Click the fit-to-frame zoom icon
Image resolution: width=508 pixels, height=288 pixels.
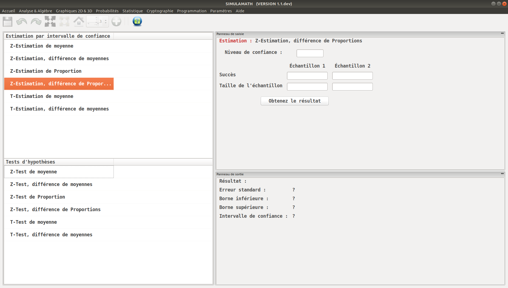pos(64,21)
